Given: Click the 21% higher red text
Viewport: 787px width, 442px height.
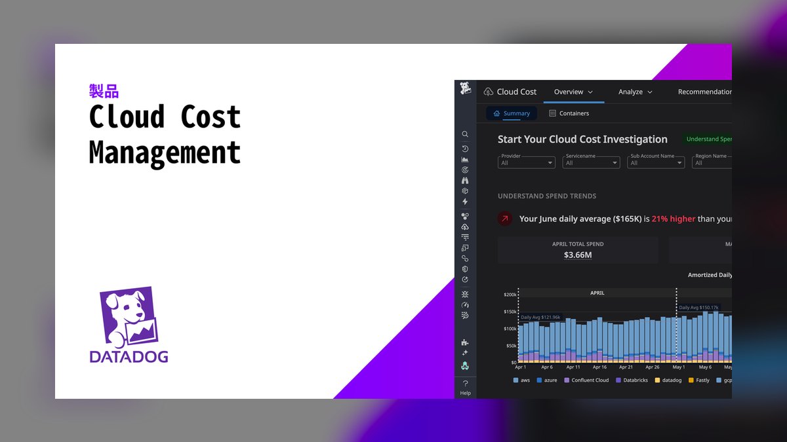Looking at the screenshot, I should point(674,219).
